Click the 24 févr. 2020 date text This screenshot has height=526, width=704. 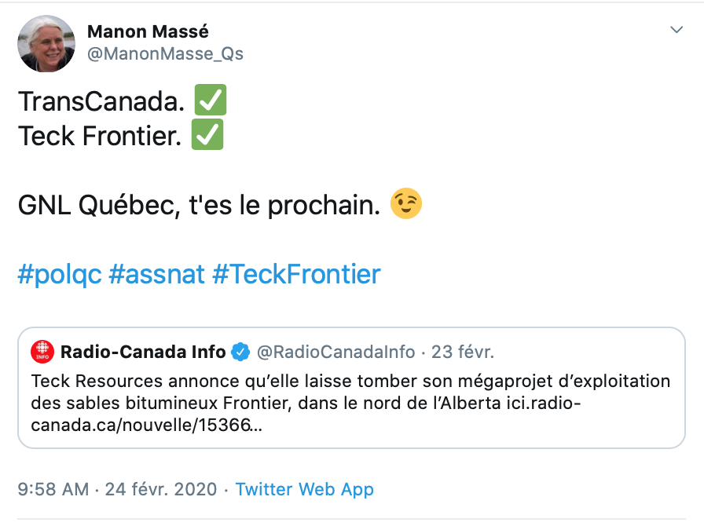pos(161,489)
